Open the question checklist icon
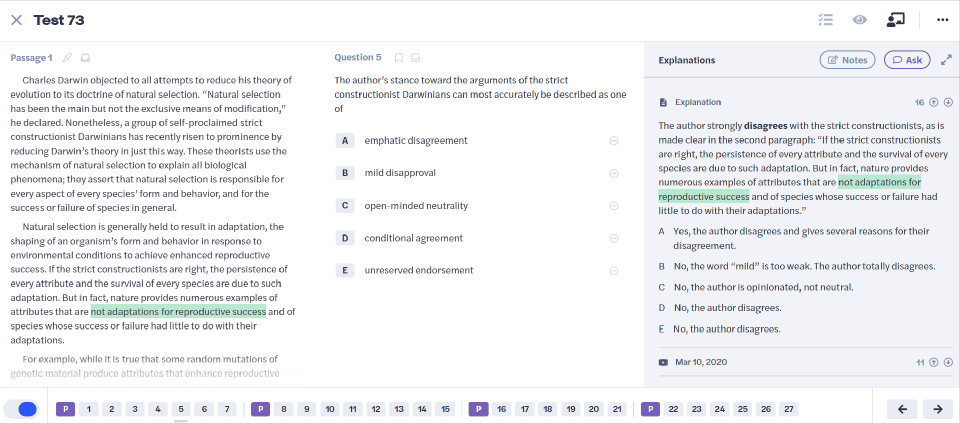 826,20
